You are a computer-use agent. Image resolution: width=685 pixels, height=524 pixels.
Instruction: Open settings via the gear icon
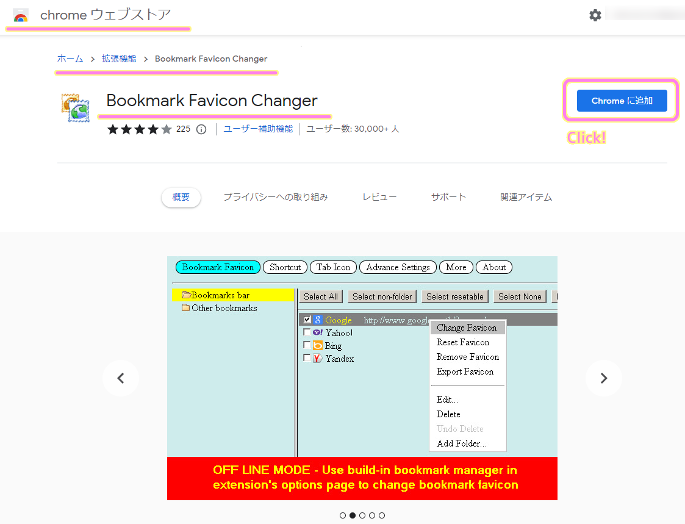click(595, 15)
